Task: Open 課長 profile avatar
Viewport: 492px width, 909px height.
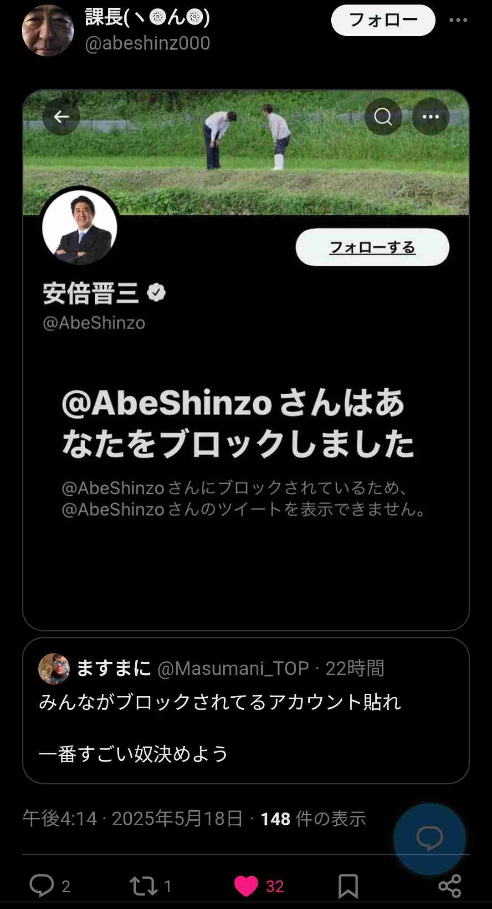Action: click(x=48, y=30)
